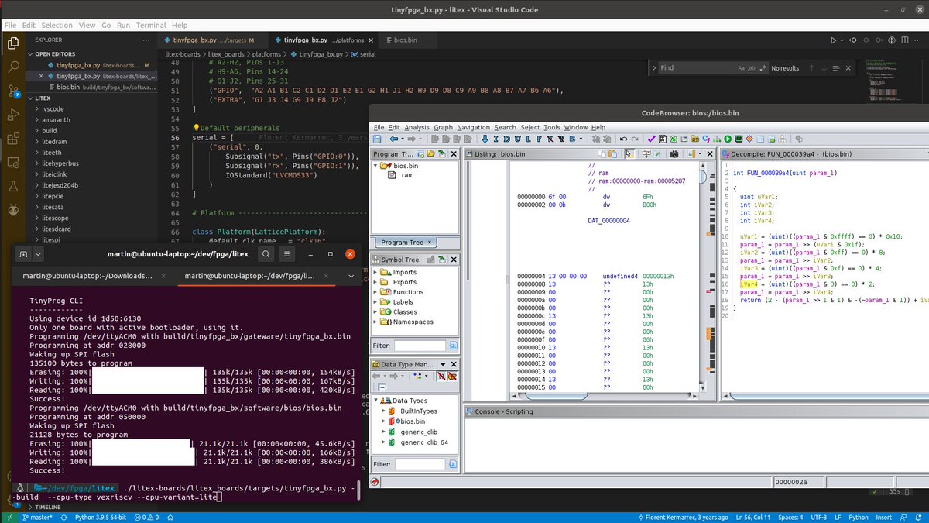The width and height of the screenshot is (929, 523).
Task: Close Ghidra's Data Type Manager panel
Action: tap(454, 364)
